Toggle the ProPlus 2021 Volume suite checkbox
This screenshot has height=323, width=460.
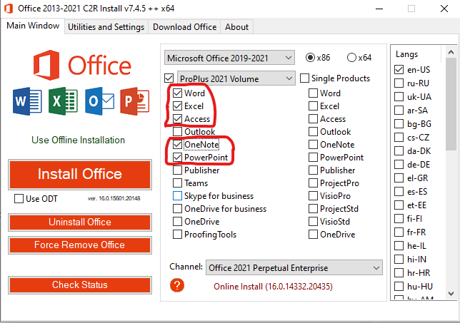pos(169,78)
